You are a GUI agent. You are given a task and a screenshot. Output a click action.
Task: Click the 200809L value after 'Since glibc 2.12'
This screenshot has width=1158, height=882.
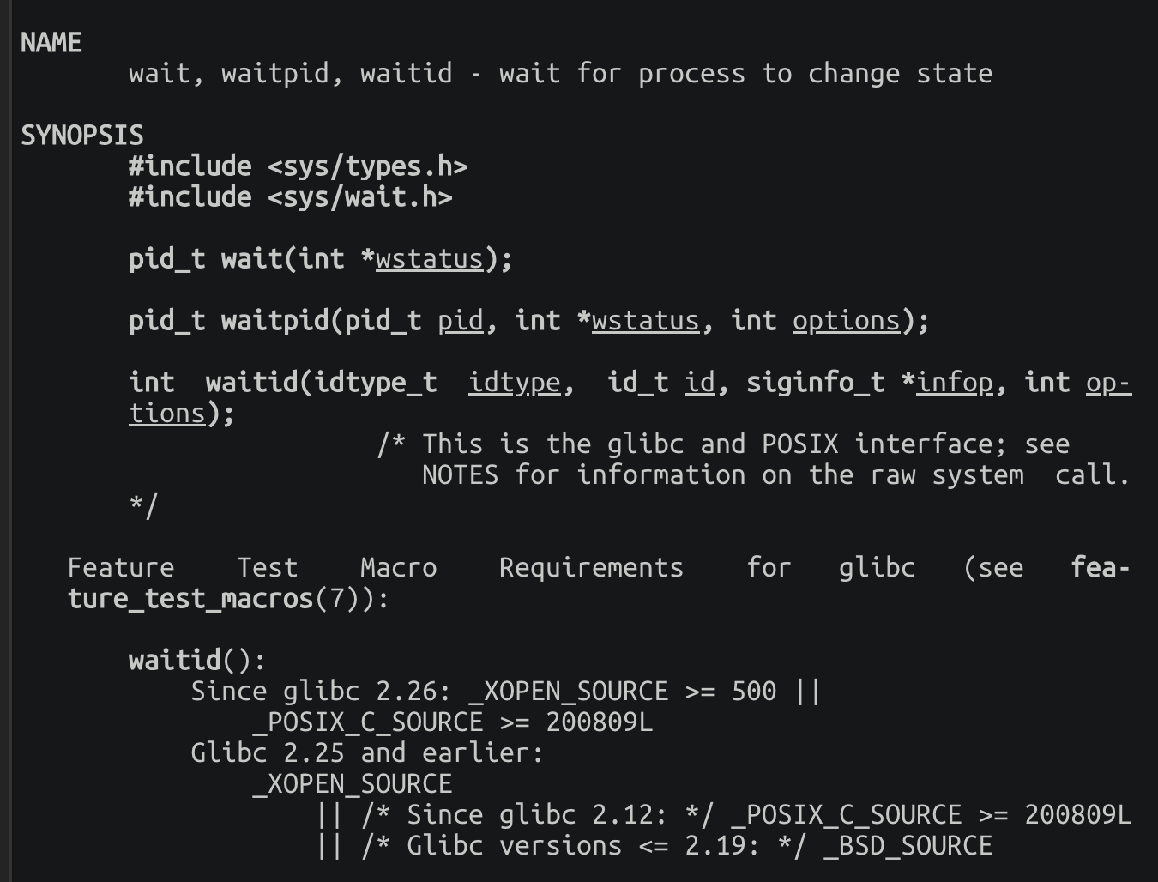click(x=1077, y=815)
